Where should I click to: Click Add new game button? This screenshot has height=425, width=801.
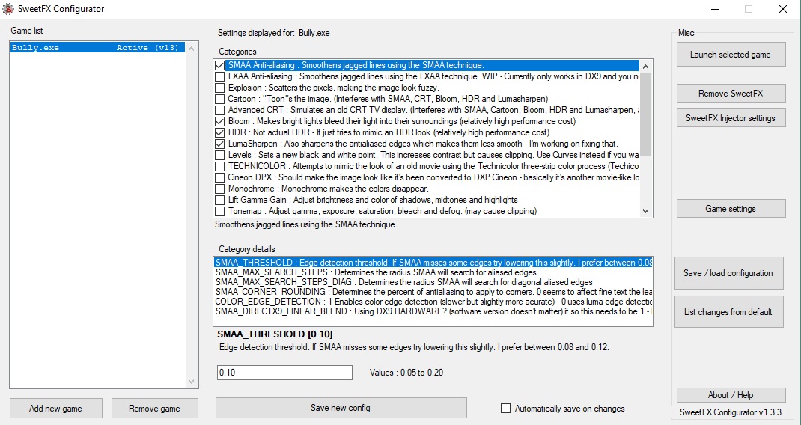(55, 408)
